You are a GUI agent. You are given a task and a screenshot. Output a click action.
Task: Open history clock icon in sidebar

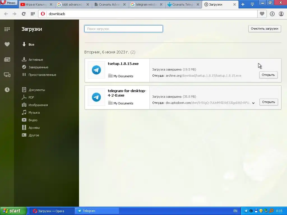click(x=7, y=90)
